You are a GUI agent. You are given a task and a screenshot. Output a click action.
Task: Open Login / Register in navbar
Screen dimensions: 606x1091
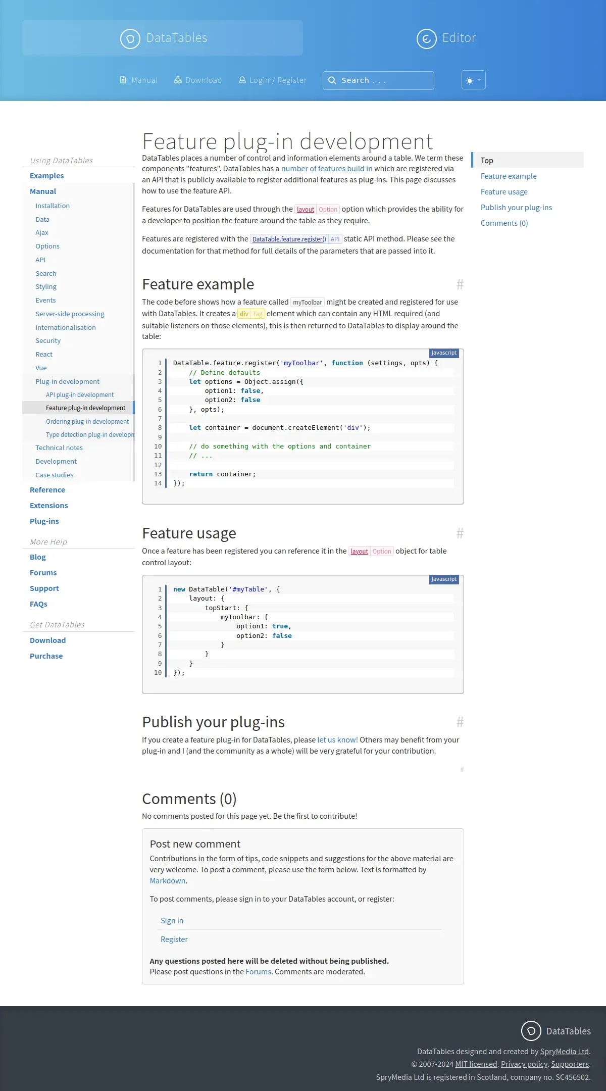pos(273,80)
